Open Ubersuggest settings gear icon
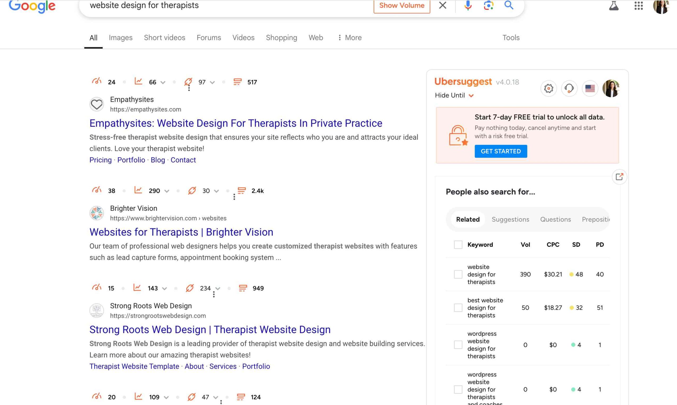 coord(548,88)
